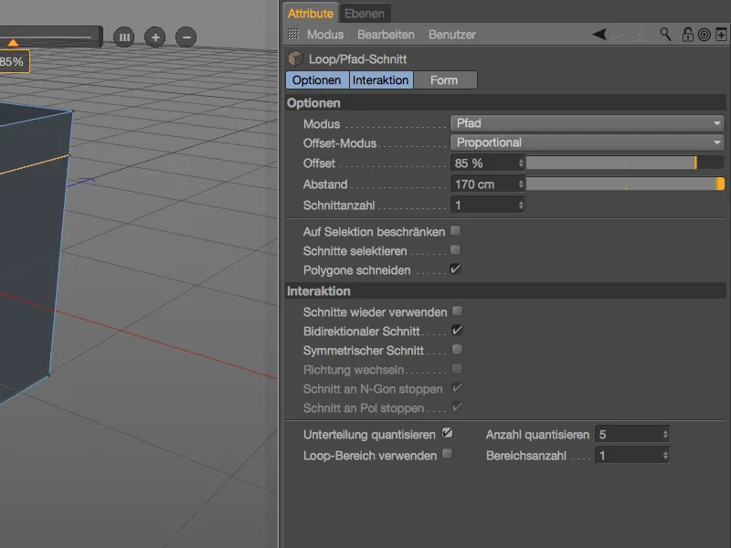731x548 pixels.
Task: Enable Schnitte selektieren checkbox
Action: (x=455, y=250)
